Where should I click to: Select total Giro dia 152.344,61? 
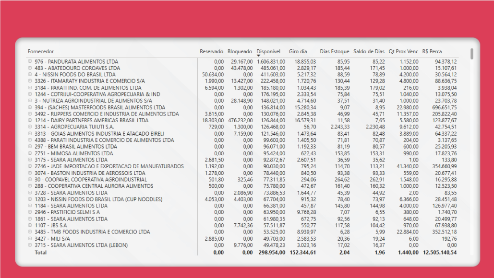(303, 252)
